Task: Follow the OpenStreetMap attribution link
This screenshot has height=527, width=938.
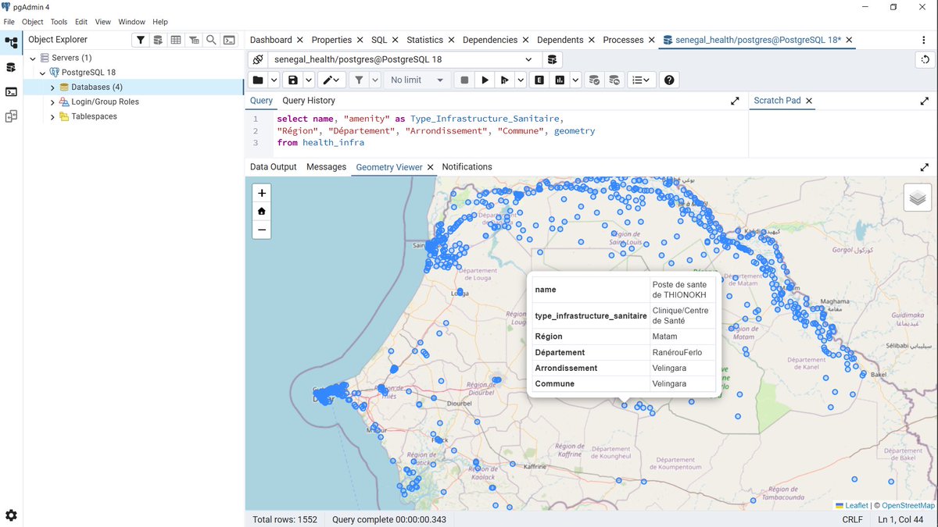Action: coord(908,505)
